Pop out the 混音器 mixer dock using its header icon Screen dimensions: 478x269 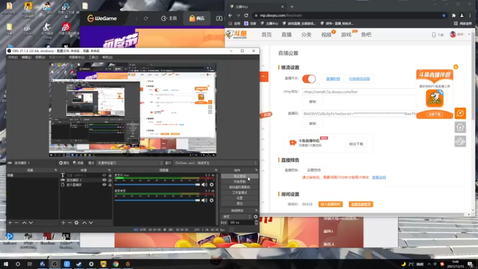[x=216, y=170]
